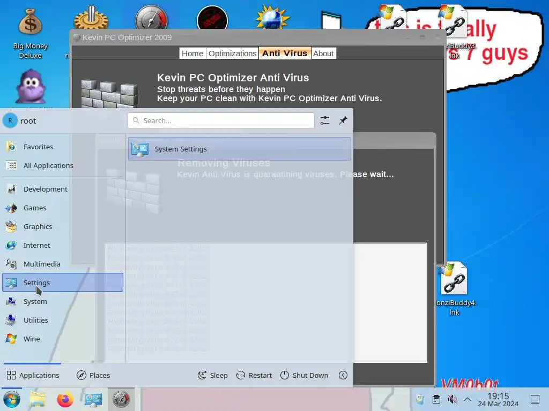
Task: Click the Windows start orb launcher
Action: pyautogui.click(x=12, y=399)
